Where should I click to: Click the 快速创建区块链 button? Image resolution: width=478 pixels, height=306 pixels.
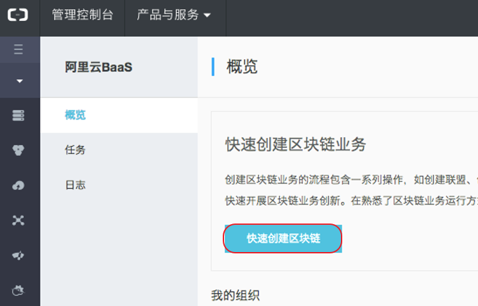point(283,238)
